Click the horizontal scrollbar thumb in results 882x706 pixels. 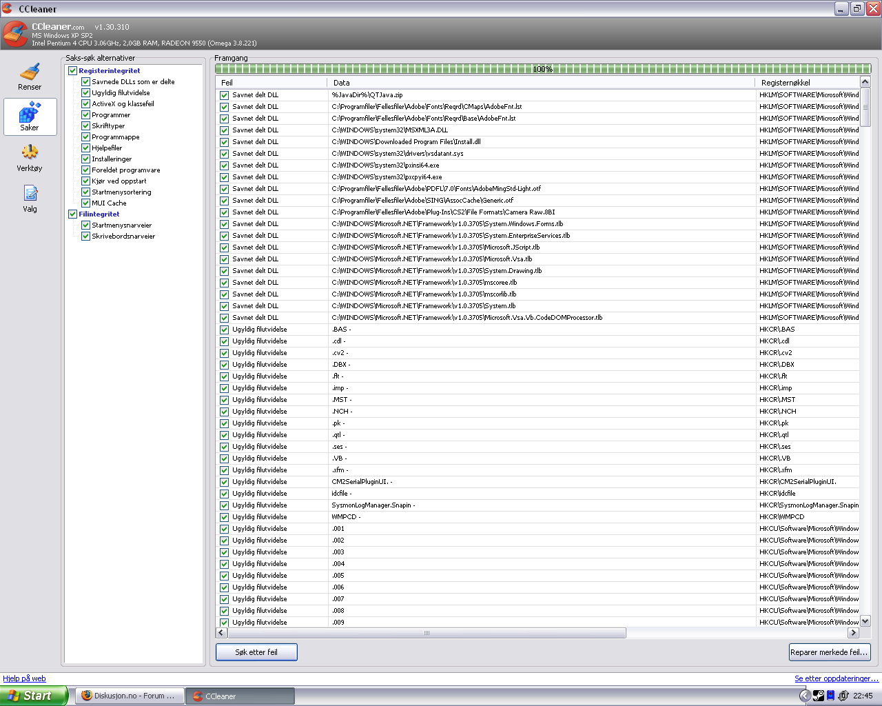point(427,633)
